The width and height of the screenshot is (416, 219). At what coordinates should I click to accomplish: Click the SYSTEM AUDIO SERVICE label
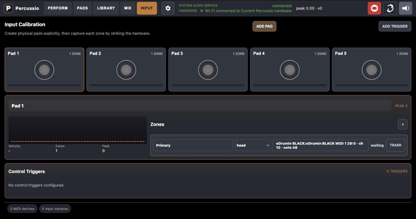(x=198, y=5)
